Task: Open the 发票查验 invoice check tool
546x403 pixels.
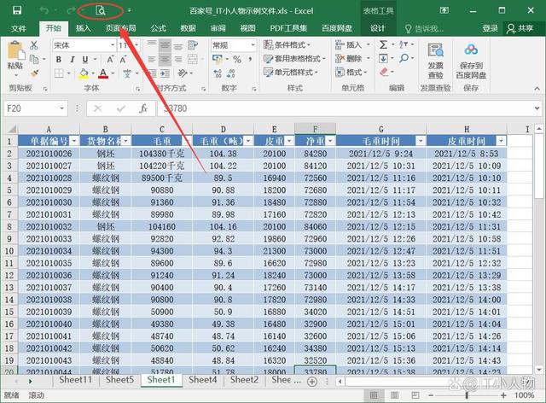Action: point(435,56)
